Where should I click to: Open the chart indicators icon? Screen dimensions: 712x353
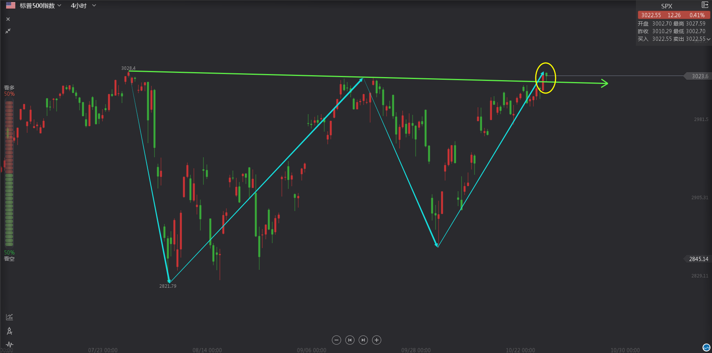pyautogui.click(x=10, y=317)
